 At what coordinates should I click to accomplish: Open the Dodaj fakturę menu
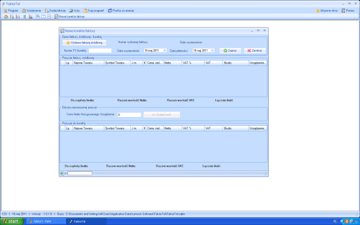point(55,11)
